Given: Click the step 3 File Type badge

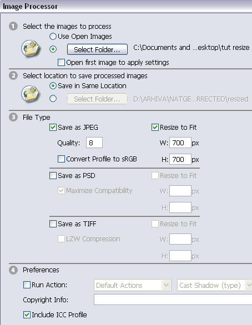Looking at the screenshot, I should (13, 118).
